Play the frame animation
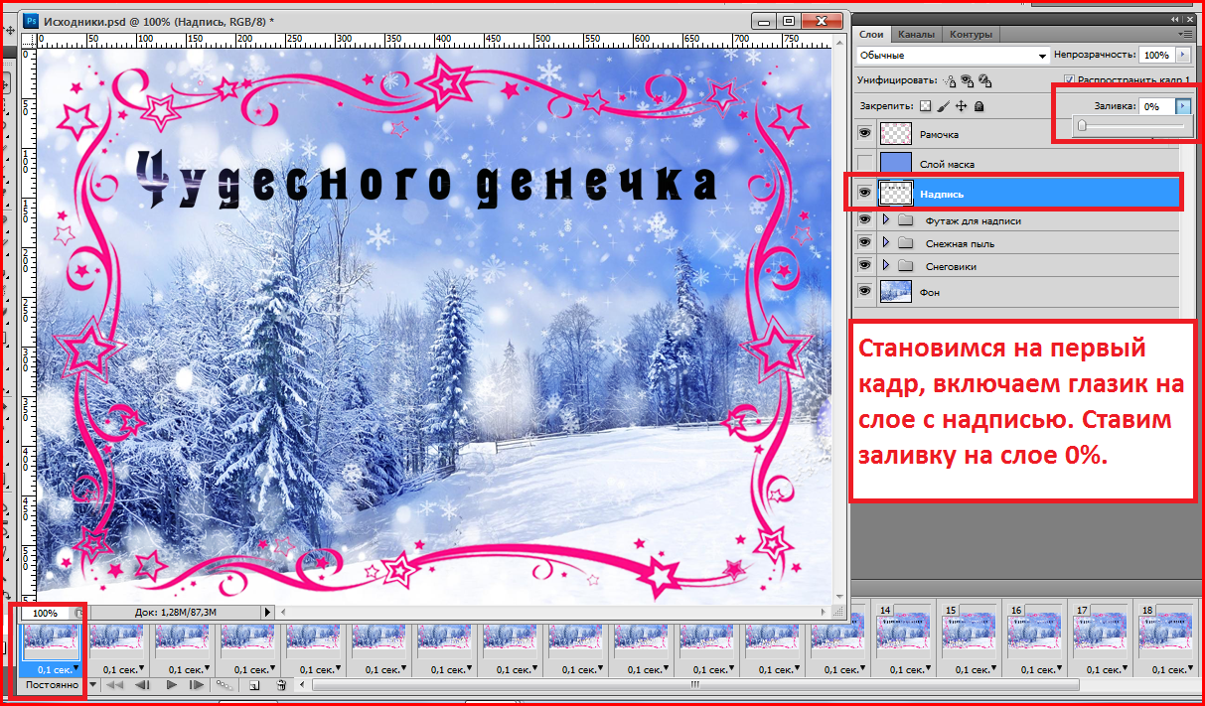The width and height of the screenshot is (1205, 706). [x=171, y=685]
